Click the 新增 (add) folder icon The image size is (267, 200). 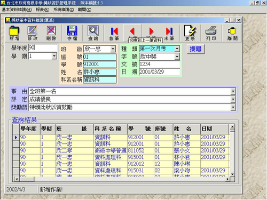(14, 33)
